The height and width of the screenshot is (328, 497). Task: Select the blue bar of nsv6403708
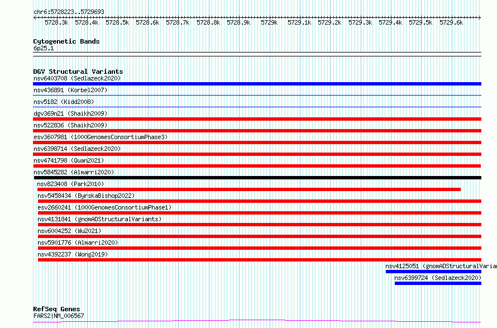(x=257, y=84)
